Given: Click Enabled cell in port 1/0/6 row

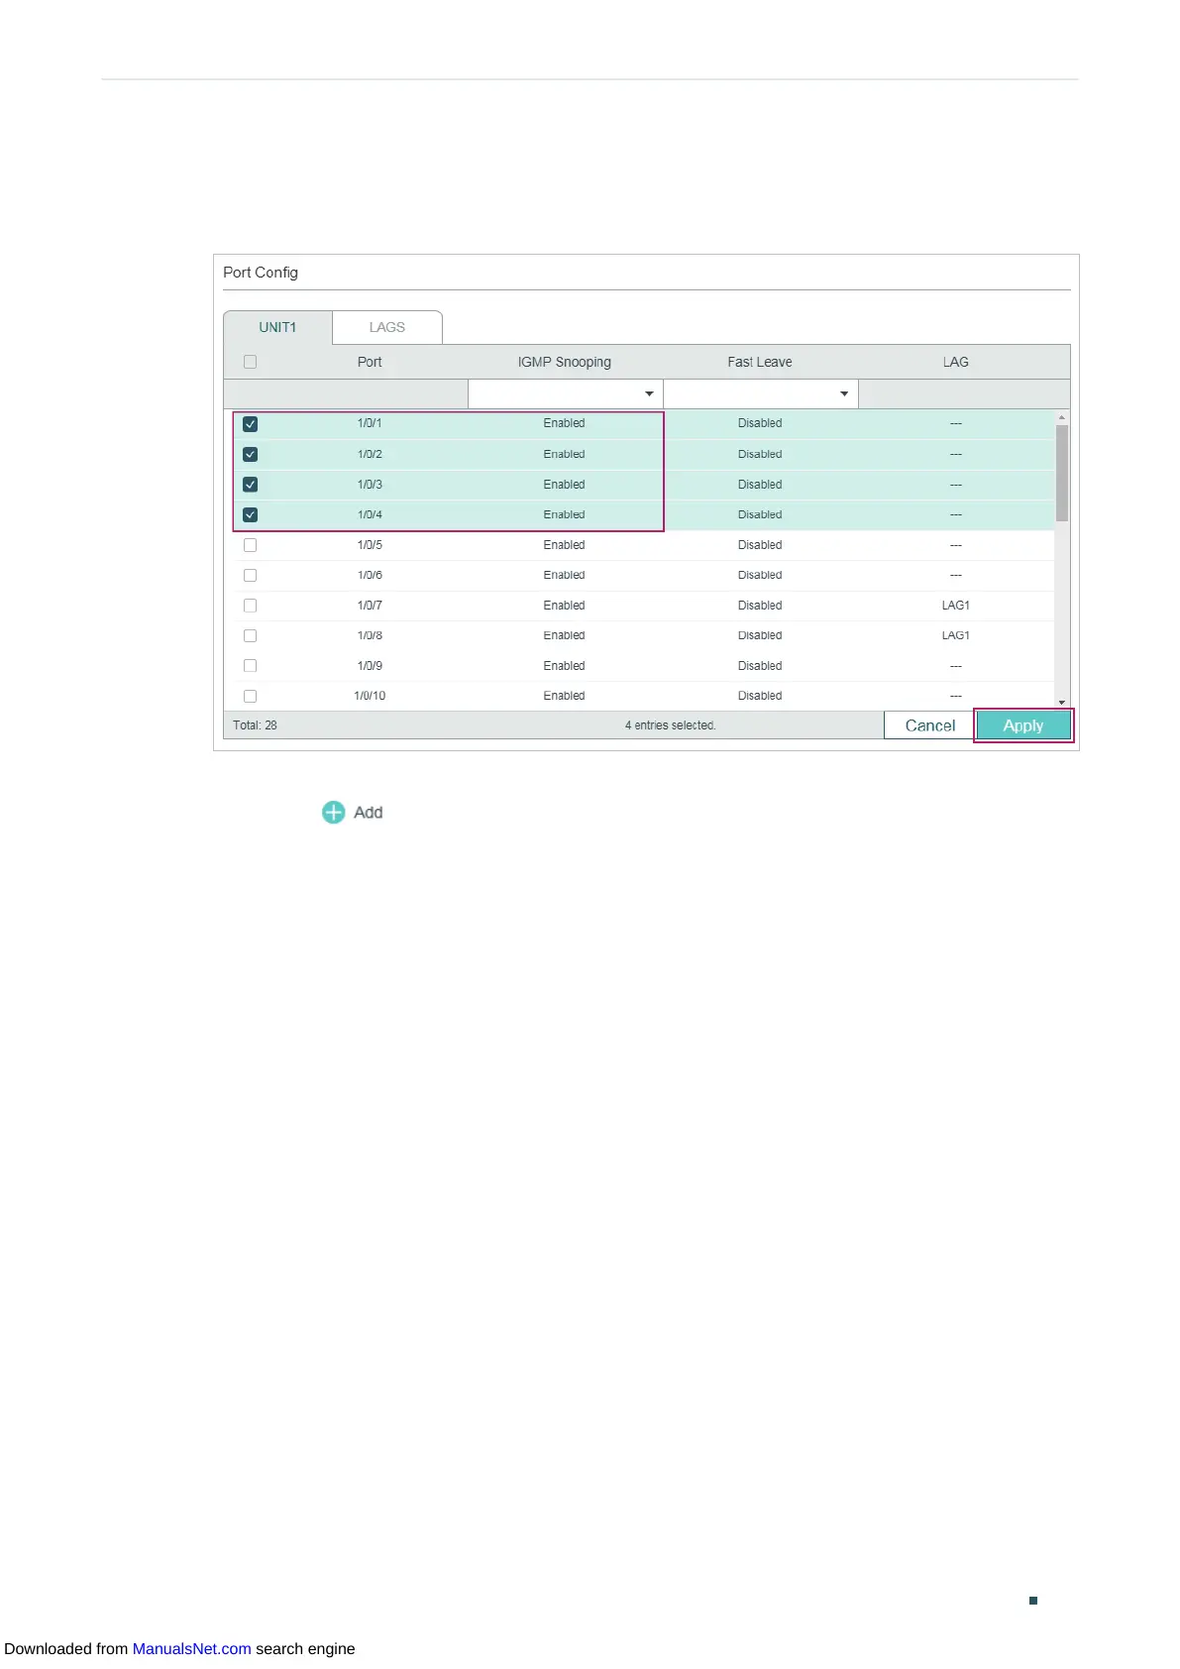Looking at the screenshot, I should point(565,576).
